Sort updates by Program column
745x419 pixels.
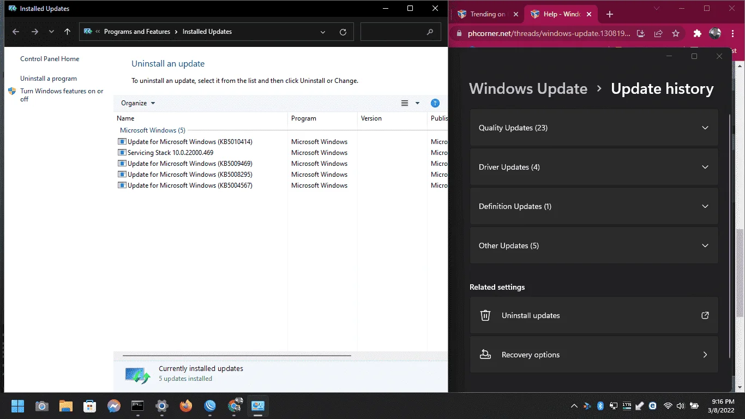[322, 118]
